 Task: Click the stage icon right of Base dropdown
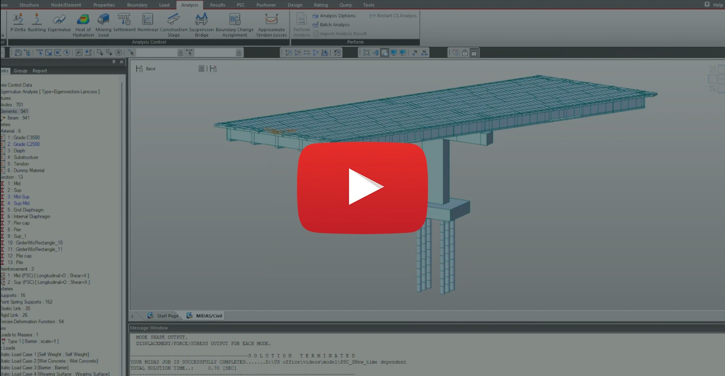[x=213, y=69]
